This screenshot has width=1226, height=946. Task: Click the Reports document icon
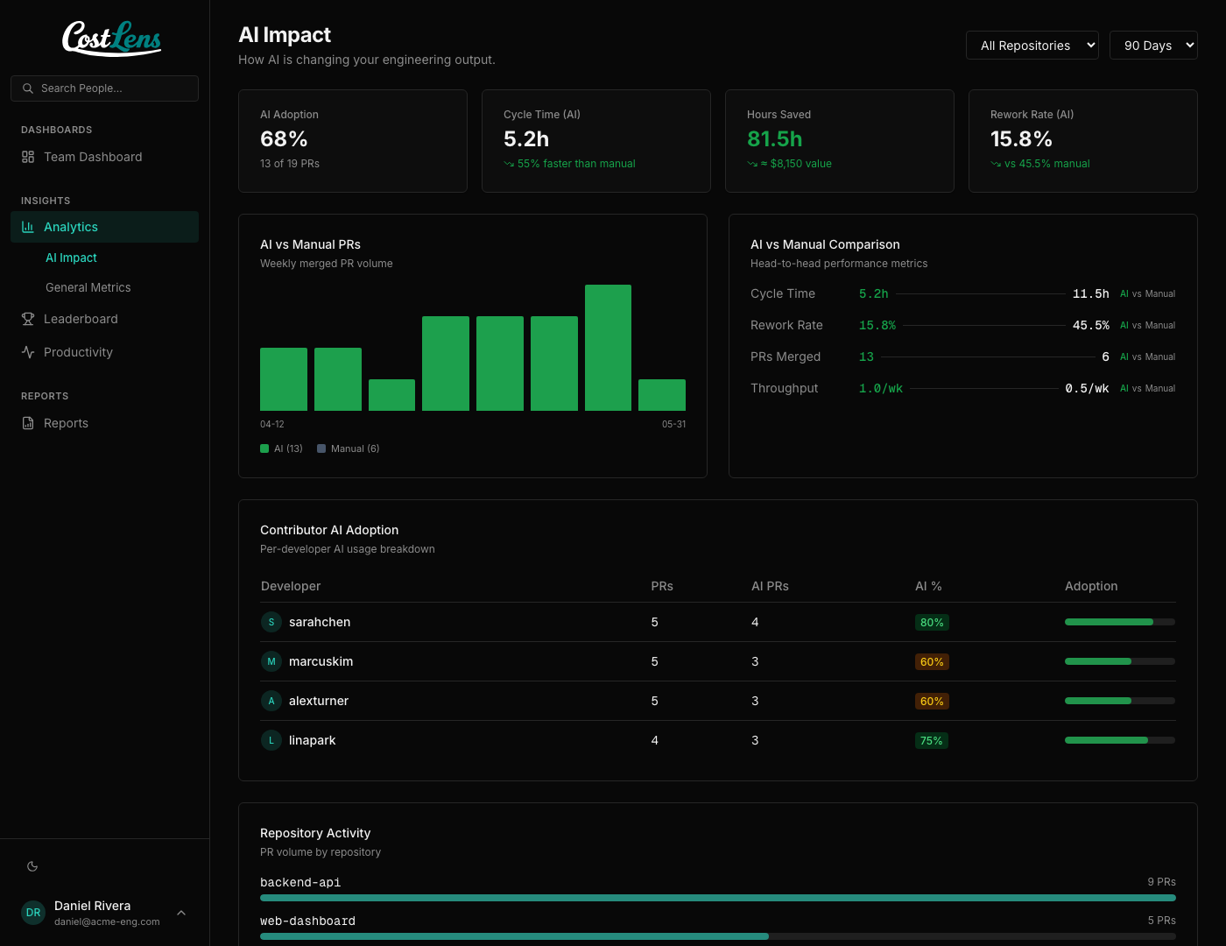pyautogui.click(x=28, y=423)
